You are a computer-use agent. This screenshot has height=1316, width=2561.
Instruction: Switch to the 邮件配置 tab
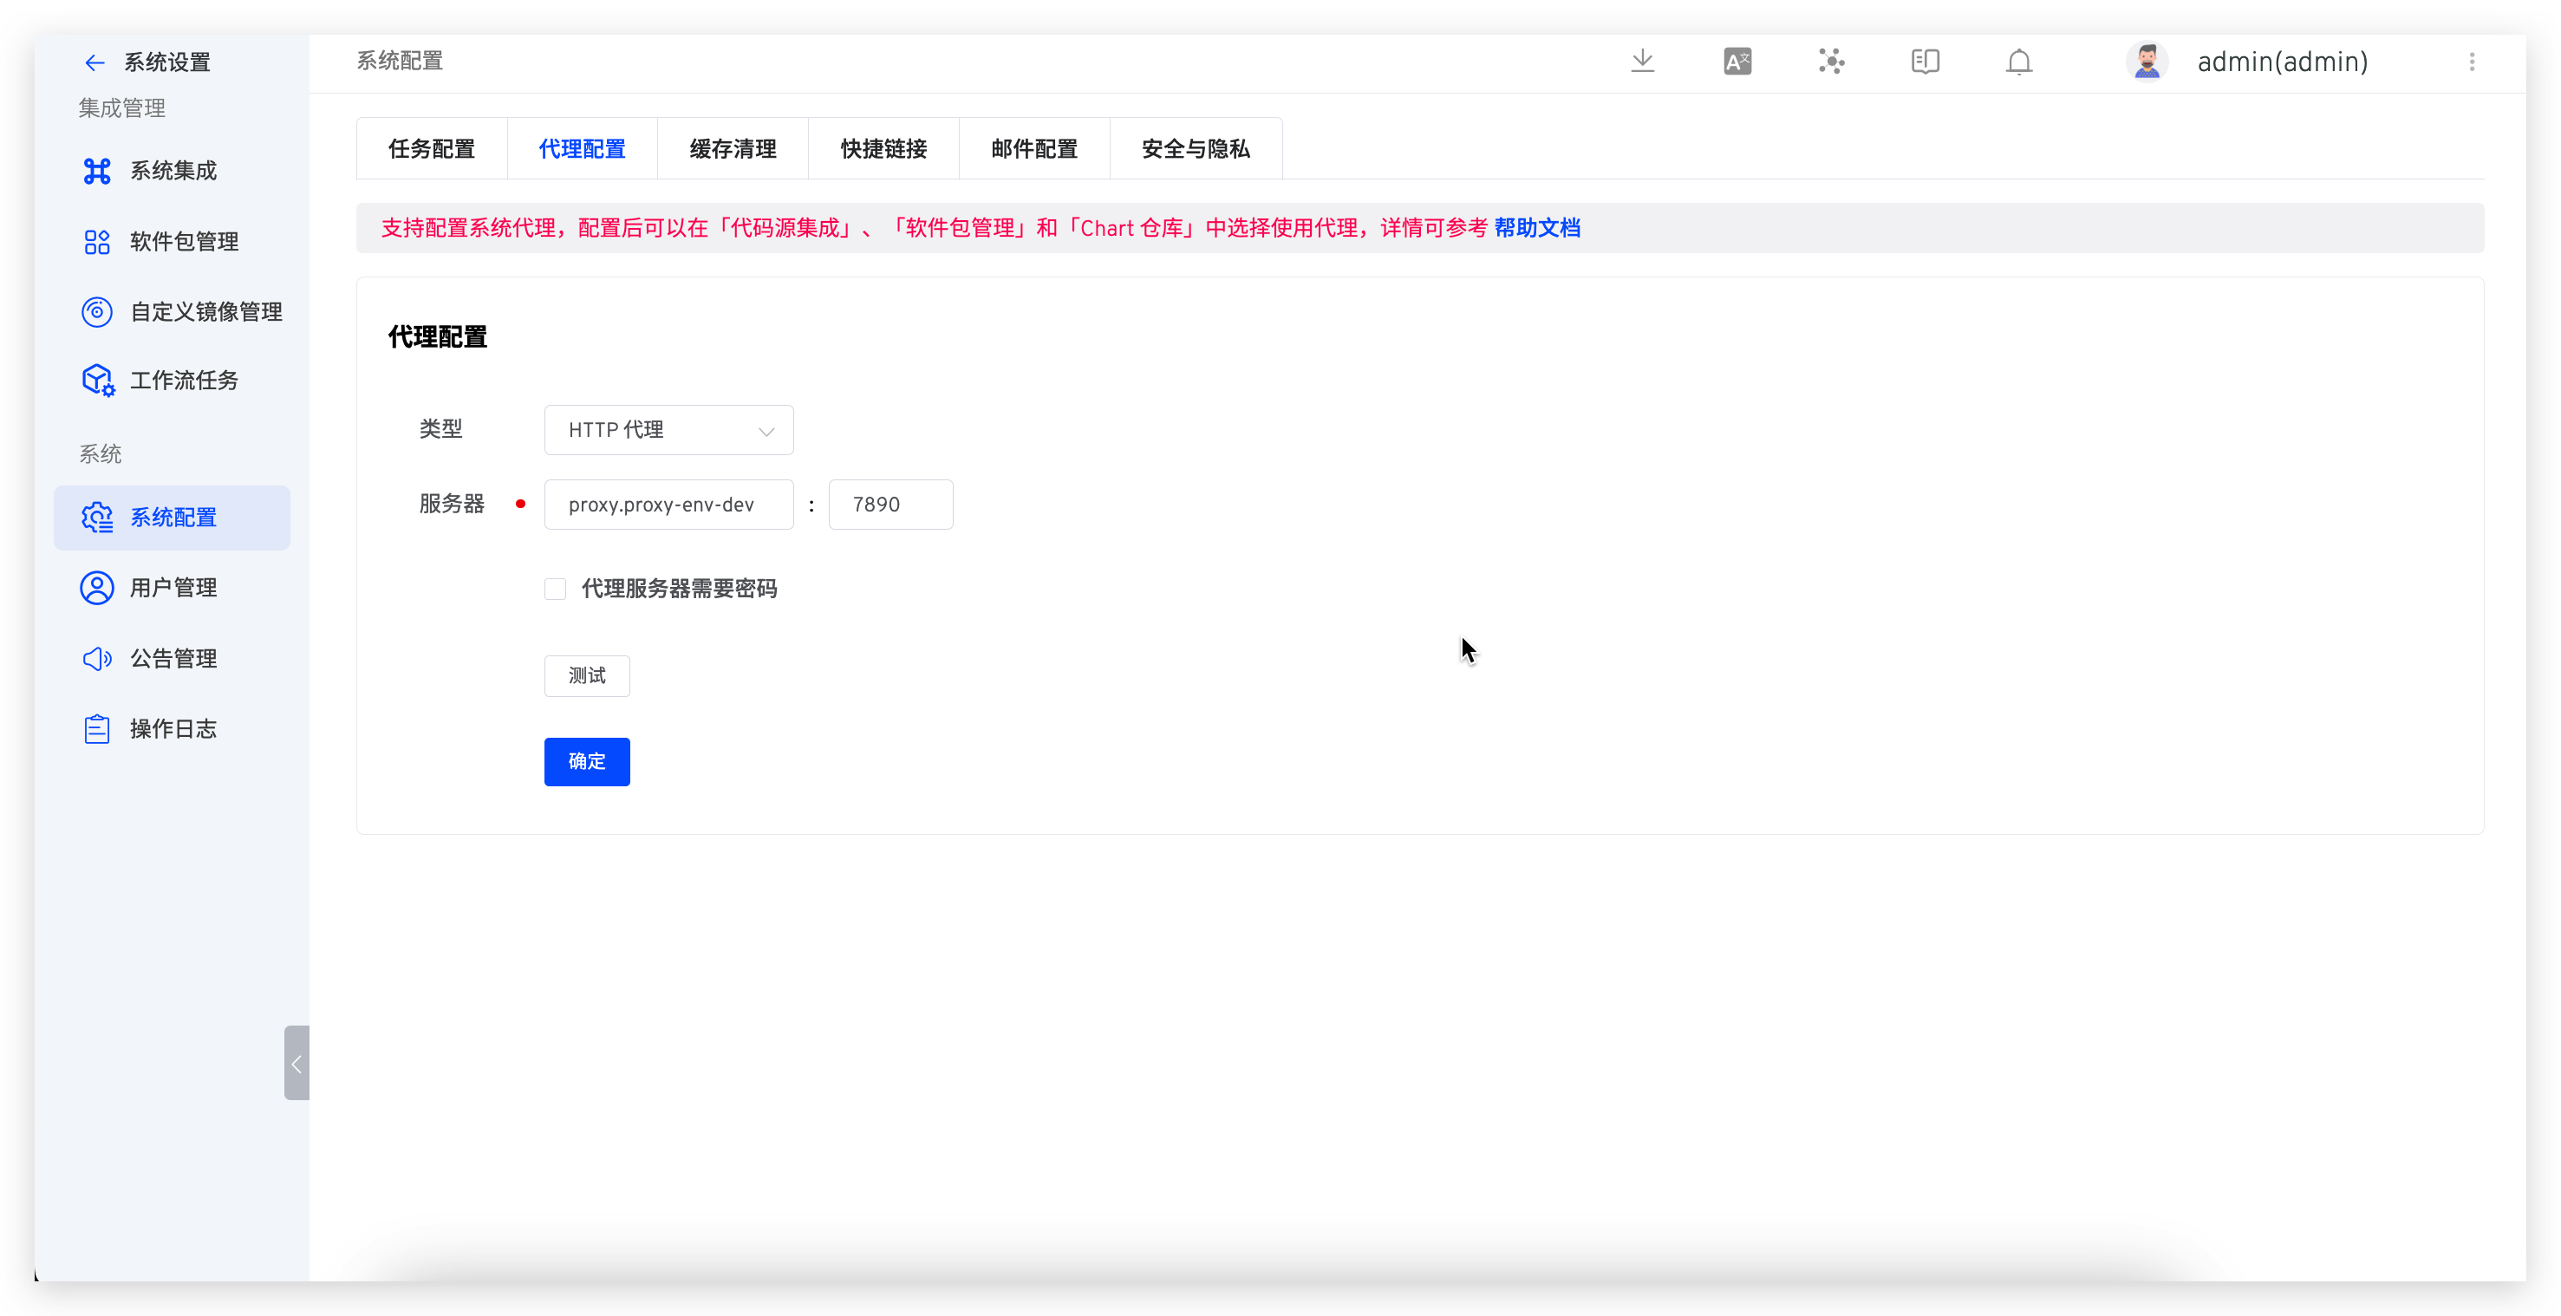tap(1034, 148)
